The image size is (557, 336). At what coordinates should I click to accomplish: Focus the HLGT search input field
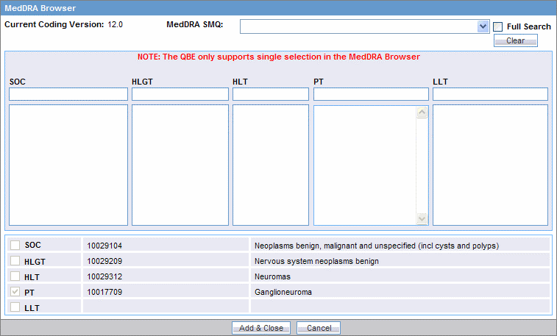pyautogui.click(x=180, y=94)
